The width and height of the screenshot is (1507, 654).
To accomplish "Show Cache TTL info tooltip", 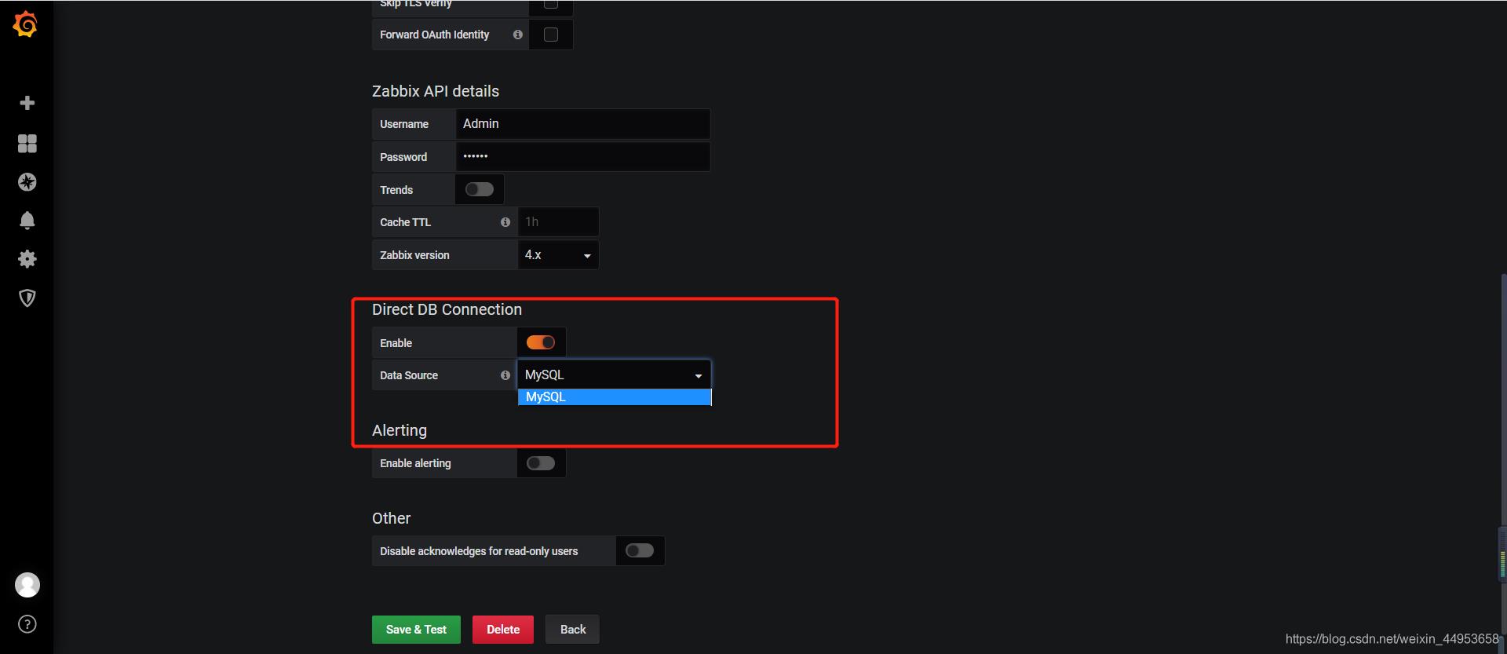I will pos(505,222).
